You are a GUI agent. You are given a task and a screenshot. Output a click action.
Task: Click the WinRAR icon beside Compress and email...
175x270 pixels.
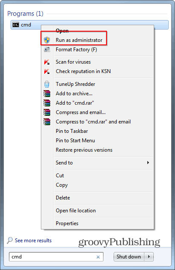tap(47, 112)
